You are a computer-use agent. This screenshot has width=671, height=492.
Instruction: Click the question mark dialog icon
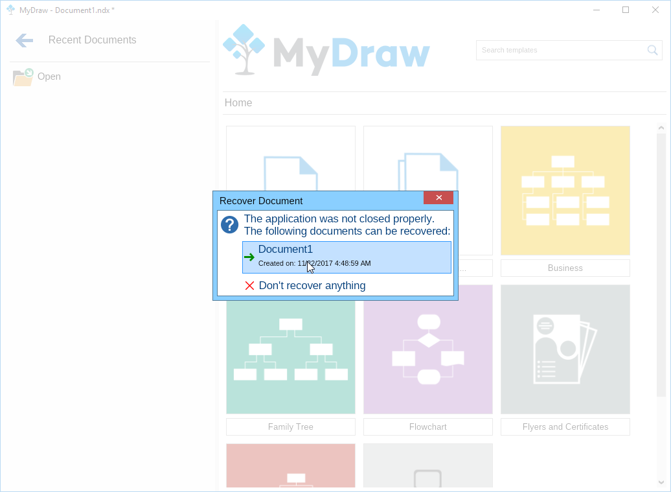230,224
